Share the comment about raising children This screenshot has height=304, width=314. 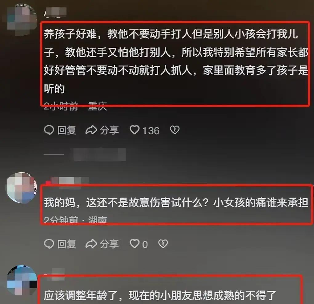[x=102, y=130]
